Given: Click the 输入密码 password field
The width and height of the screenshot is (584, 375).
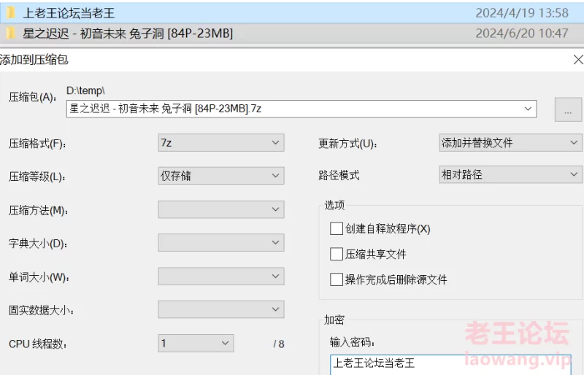Looking at the screenshot, I should tap(450, 364).
